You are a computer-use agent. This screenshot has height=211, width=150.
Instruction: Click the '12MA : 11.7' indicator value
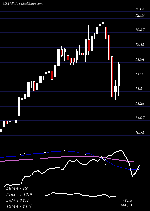[x=19, y=206]
